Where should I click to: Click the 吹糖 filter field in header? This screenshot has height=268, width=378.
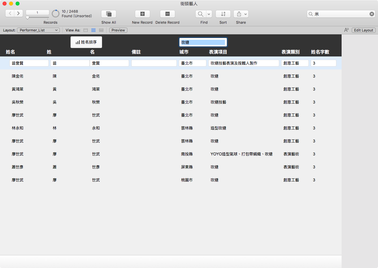(x=203, y=42)
